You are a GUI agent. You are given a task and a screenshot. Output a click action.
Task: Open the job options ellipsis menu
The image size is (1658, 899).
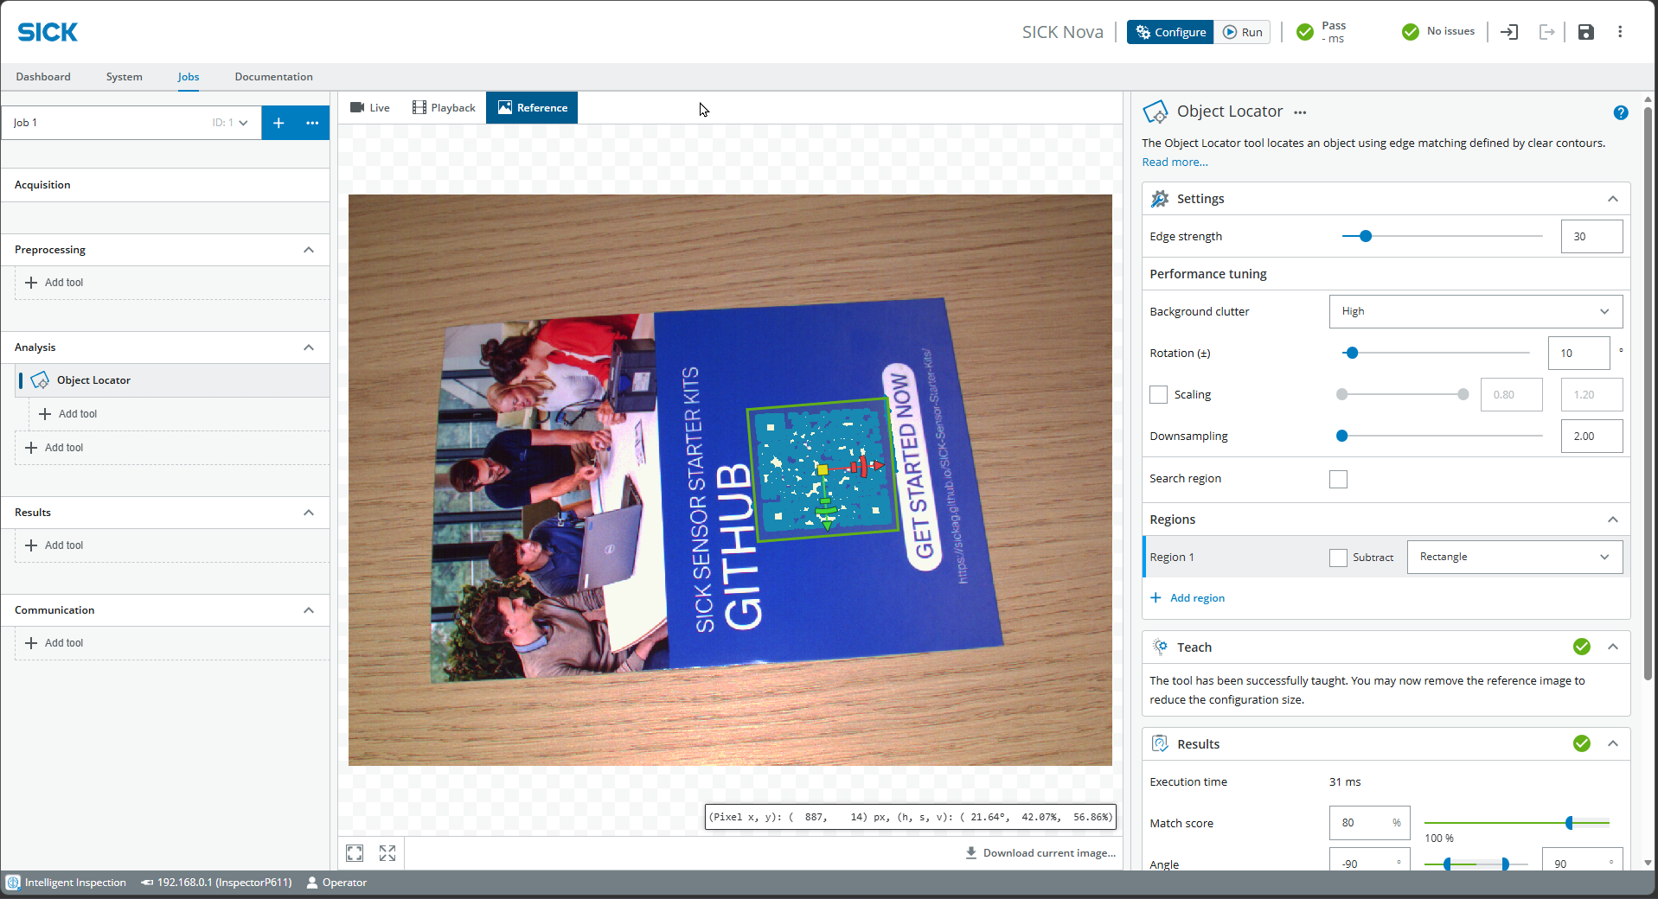[312, 123]
